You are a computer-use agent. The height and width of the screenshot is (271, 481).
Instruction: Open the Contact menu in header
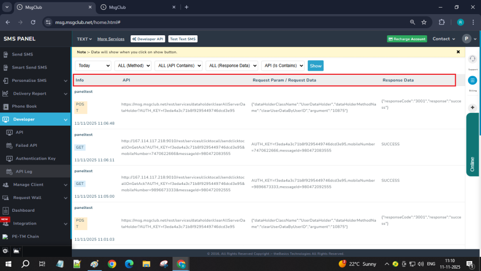tap(443, 39)
